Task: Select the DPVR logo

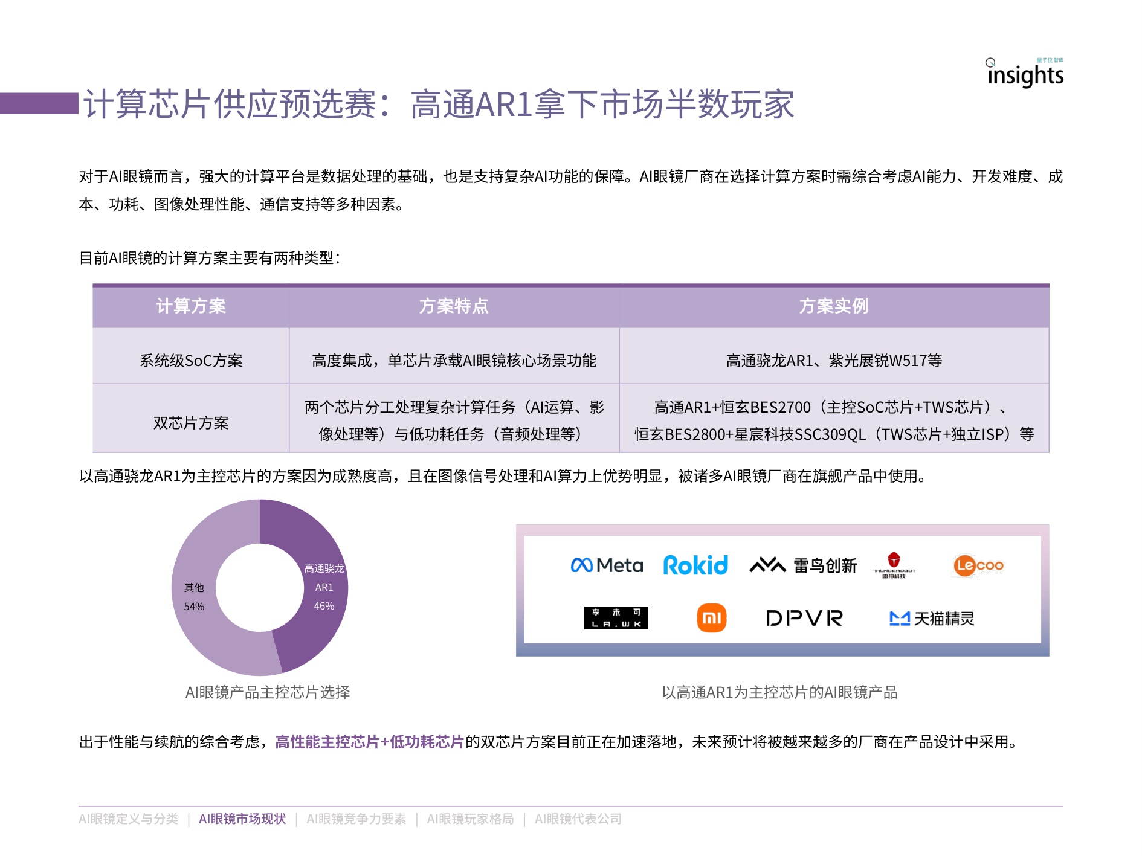Action: click(804, 617)
